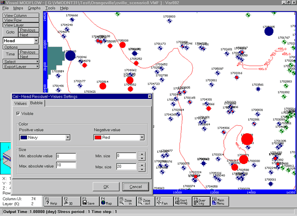Expand the Export Layer submenu button
The height and width of the screenshot is (216, 297).
(21, 66)
